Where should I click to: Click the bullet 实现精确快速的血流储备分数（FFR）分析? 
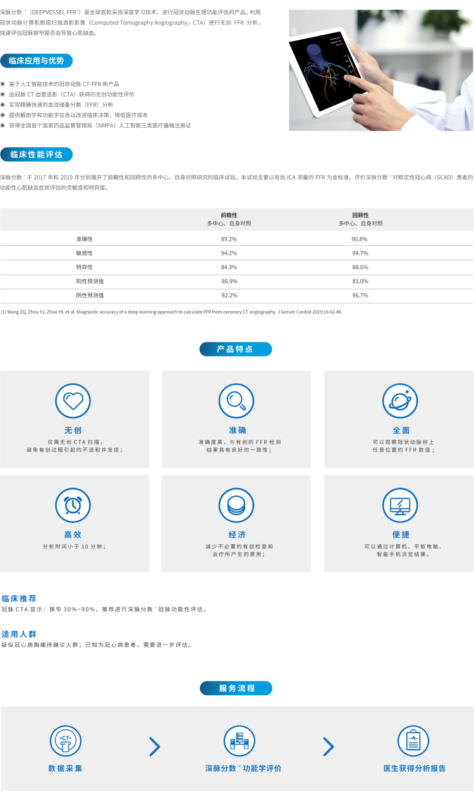coord(61,104)
